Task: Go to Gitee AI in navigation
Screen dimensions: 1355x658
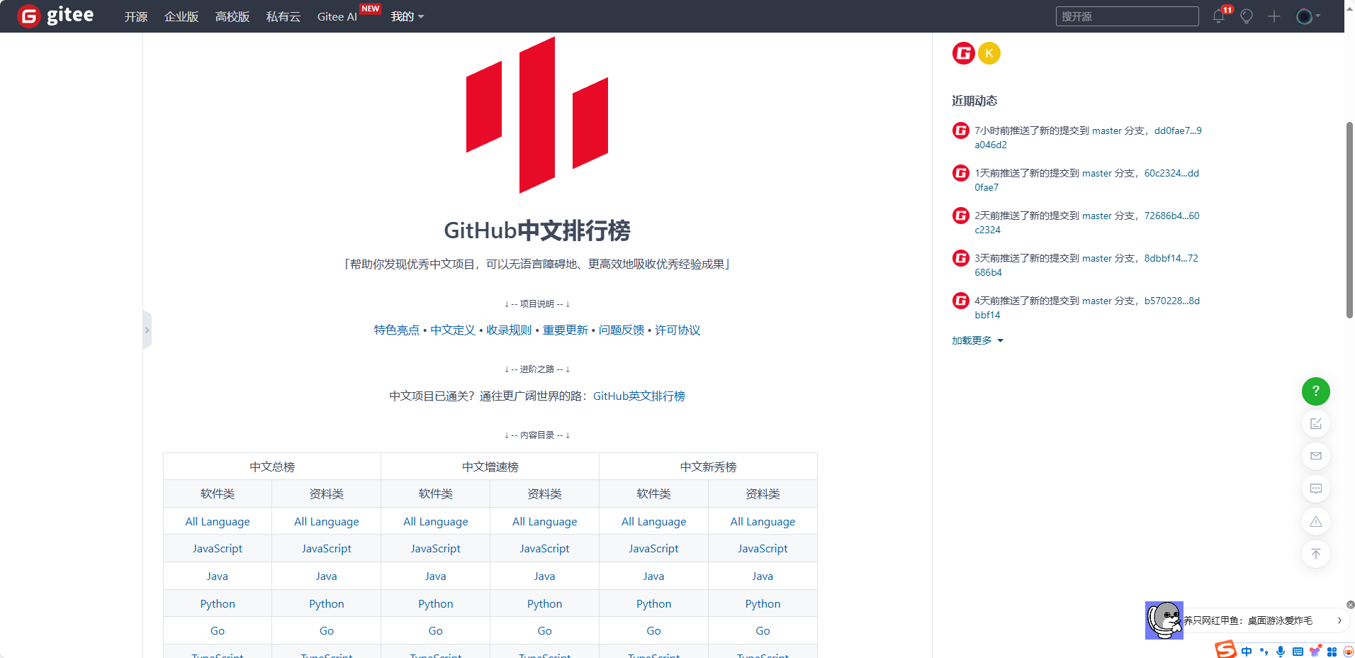Action: click(x=337, y=16)
